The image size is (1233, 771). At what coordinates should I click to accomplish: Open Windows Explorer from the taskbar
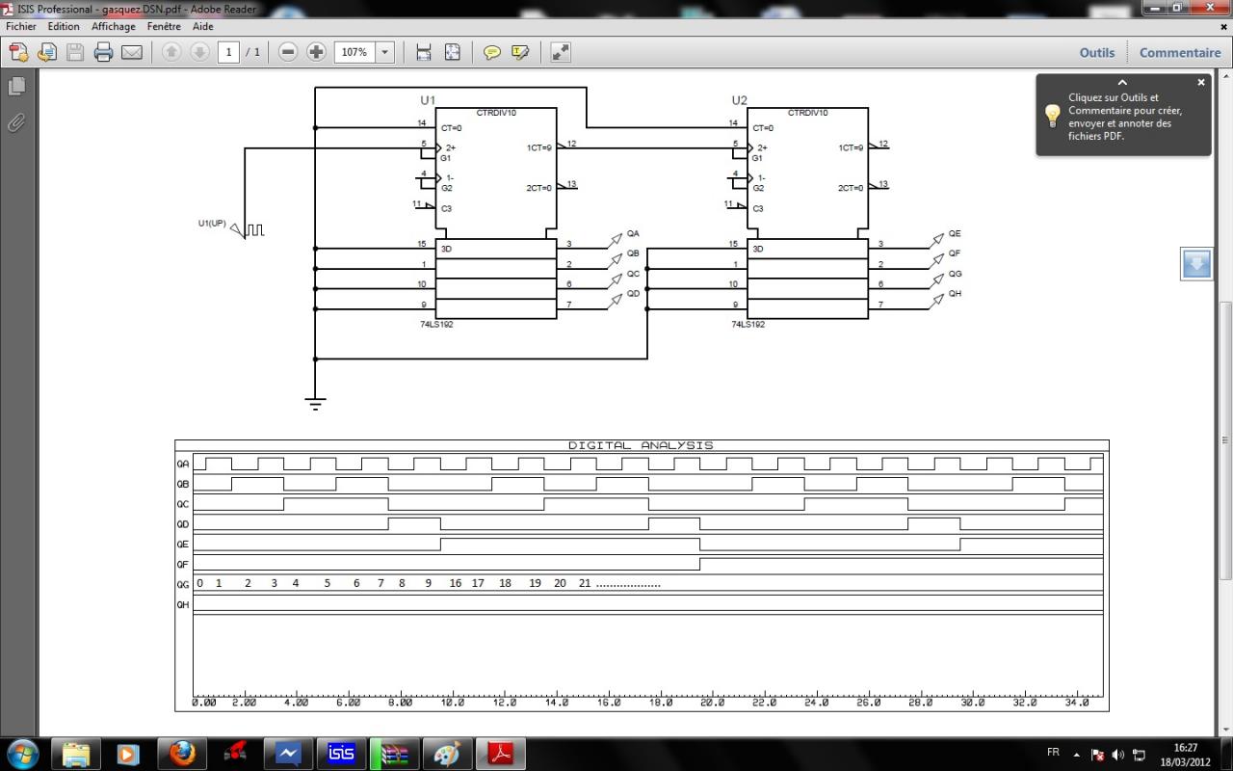tap(76, 753)
